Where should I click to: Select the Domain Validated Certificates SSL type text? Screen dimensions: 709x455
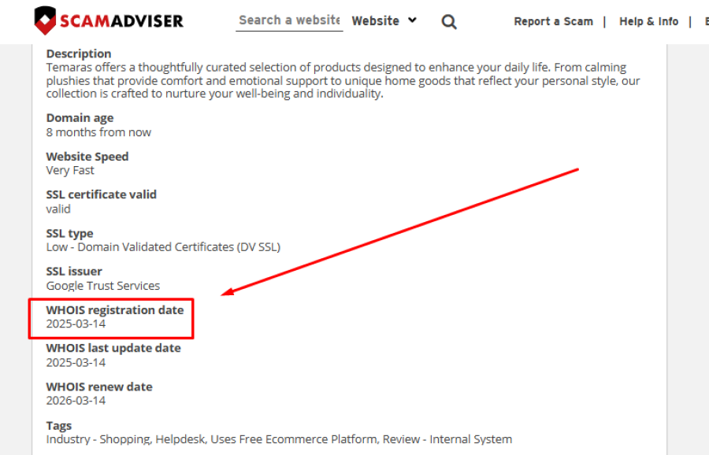click(163, 247)
